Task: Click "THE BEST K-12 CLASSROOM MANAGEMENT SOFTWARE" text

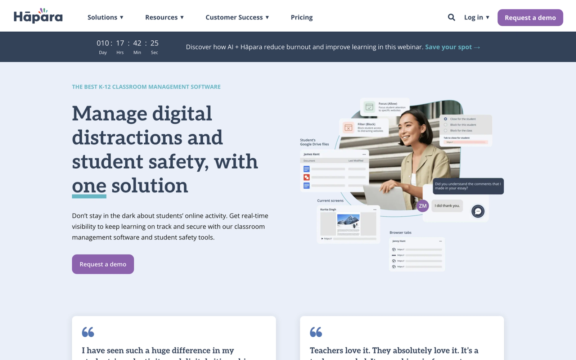Action: tap(146, 87)
